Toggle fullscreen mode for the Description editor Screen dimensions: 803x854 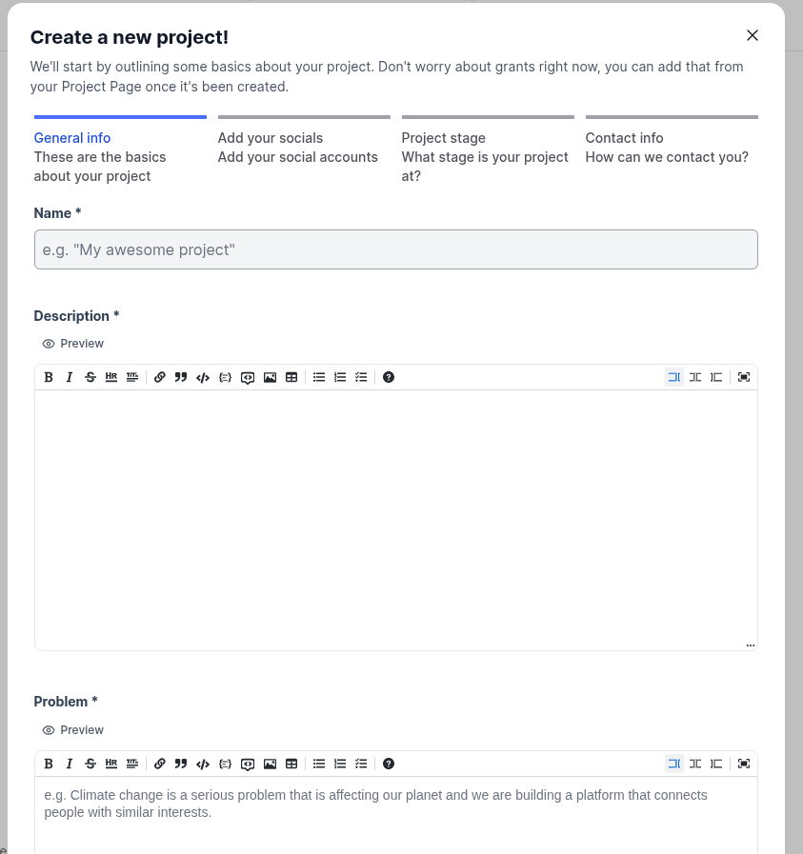(743, 377)
